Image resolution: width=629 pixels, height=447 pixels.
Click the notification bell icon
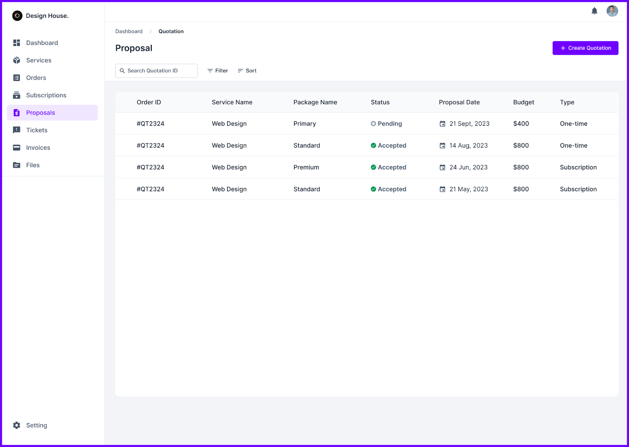pyautogui.click(x=594, y=11)
